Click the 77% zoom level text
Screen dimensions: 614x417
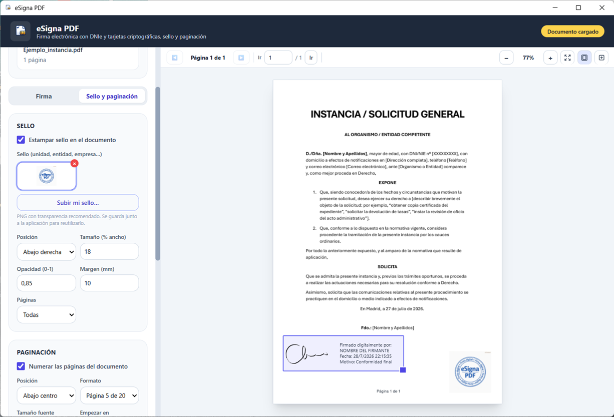(528, 58)
